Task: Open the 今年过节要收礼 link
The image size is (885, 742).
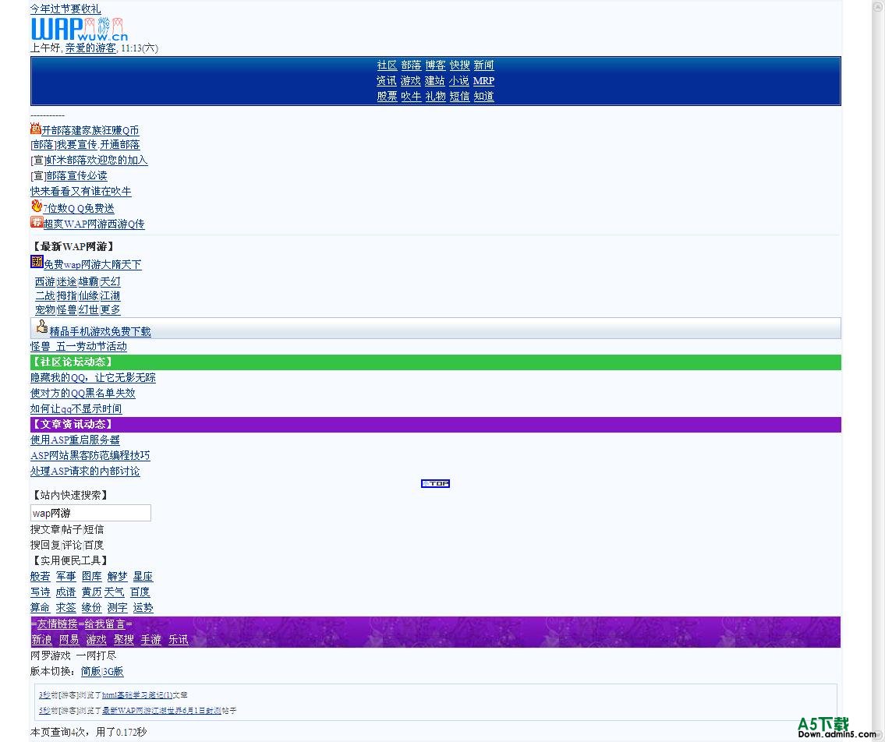Action: (x=65, y=9)
